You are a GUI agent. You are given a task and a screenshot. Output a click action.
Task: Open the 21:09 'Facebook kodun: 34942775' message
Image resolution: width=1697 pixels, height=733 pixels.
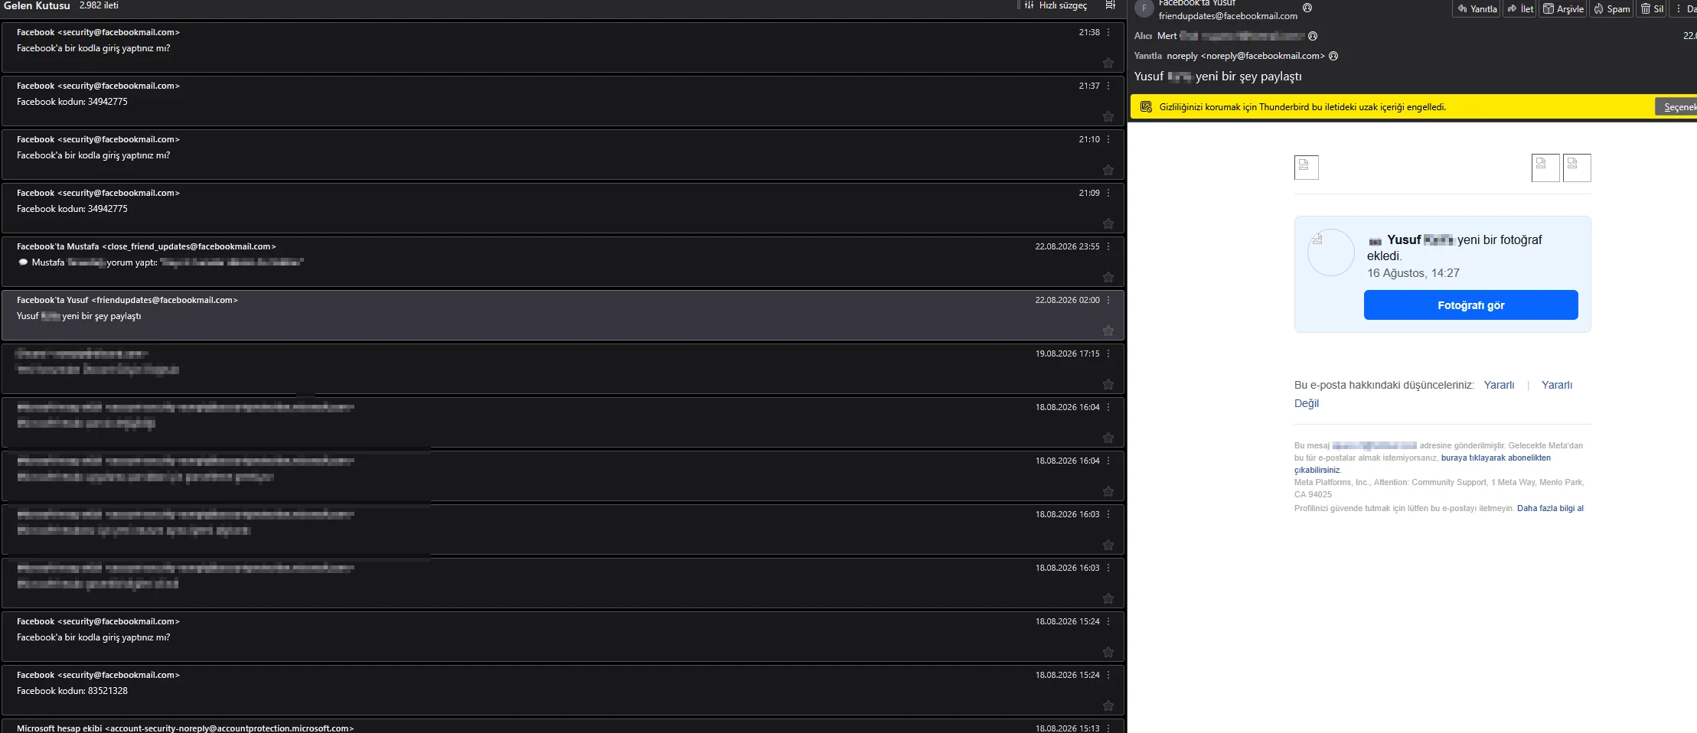563,208
